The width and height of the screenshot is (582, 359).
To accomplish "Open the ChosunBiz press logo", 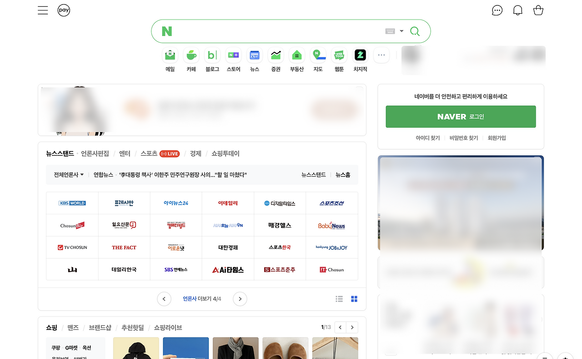I will 72,225.
